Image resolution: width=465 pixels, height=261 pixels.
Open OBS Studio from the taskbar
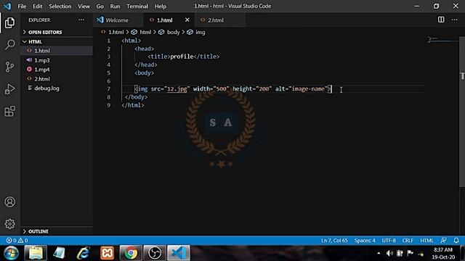tap(155, 253)
